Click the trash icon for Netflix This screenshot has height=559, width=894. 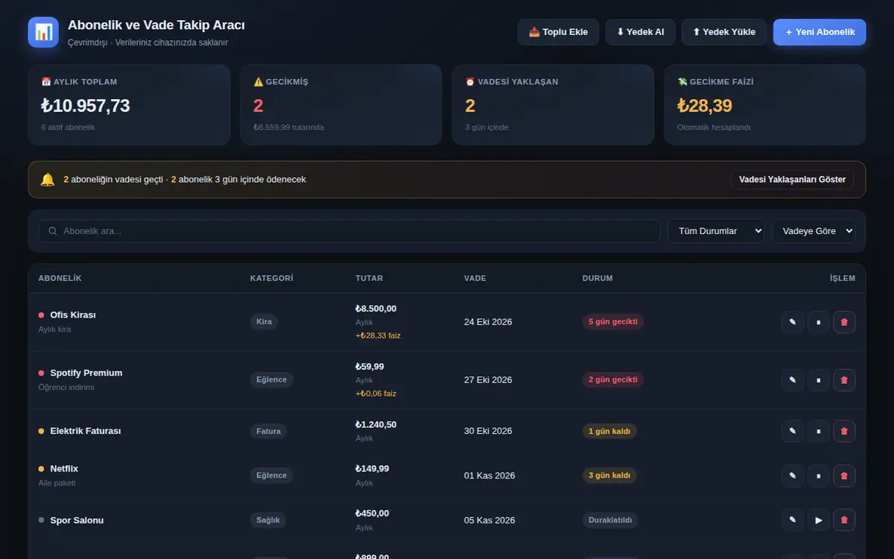[x=844, y=476]
